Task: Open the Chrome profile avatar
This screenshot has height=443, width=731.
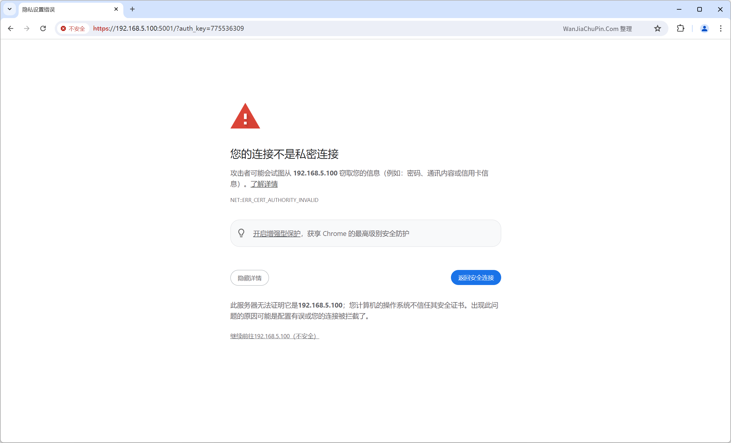Action: coord(704,28)
